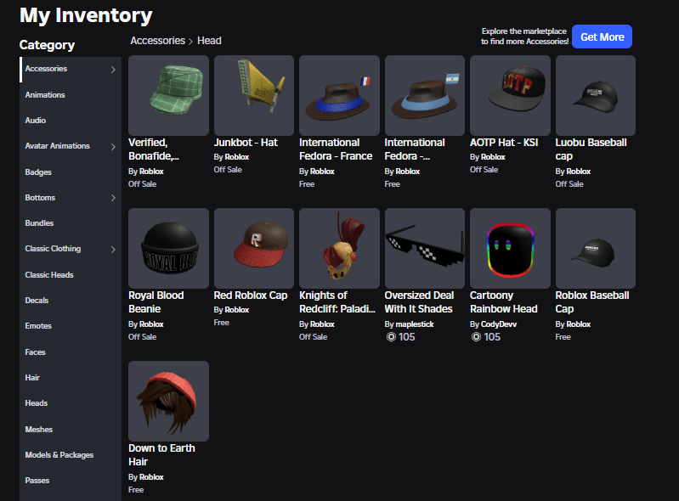Expand the Classic Clothing chevron
The height and width of the screenshot is (501, 679).
(x=113, y=249)
